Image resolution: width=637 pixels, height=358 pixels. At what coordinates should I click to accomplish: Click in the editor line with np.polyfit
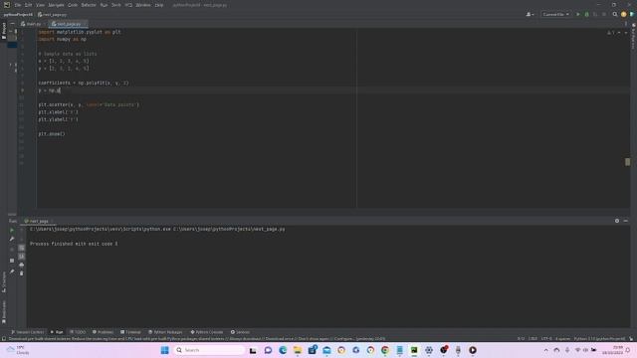tap(84, 83)
